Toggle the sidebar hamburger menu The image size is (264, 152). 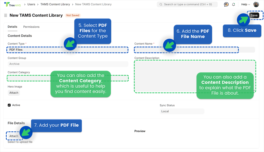(5, 15)
